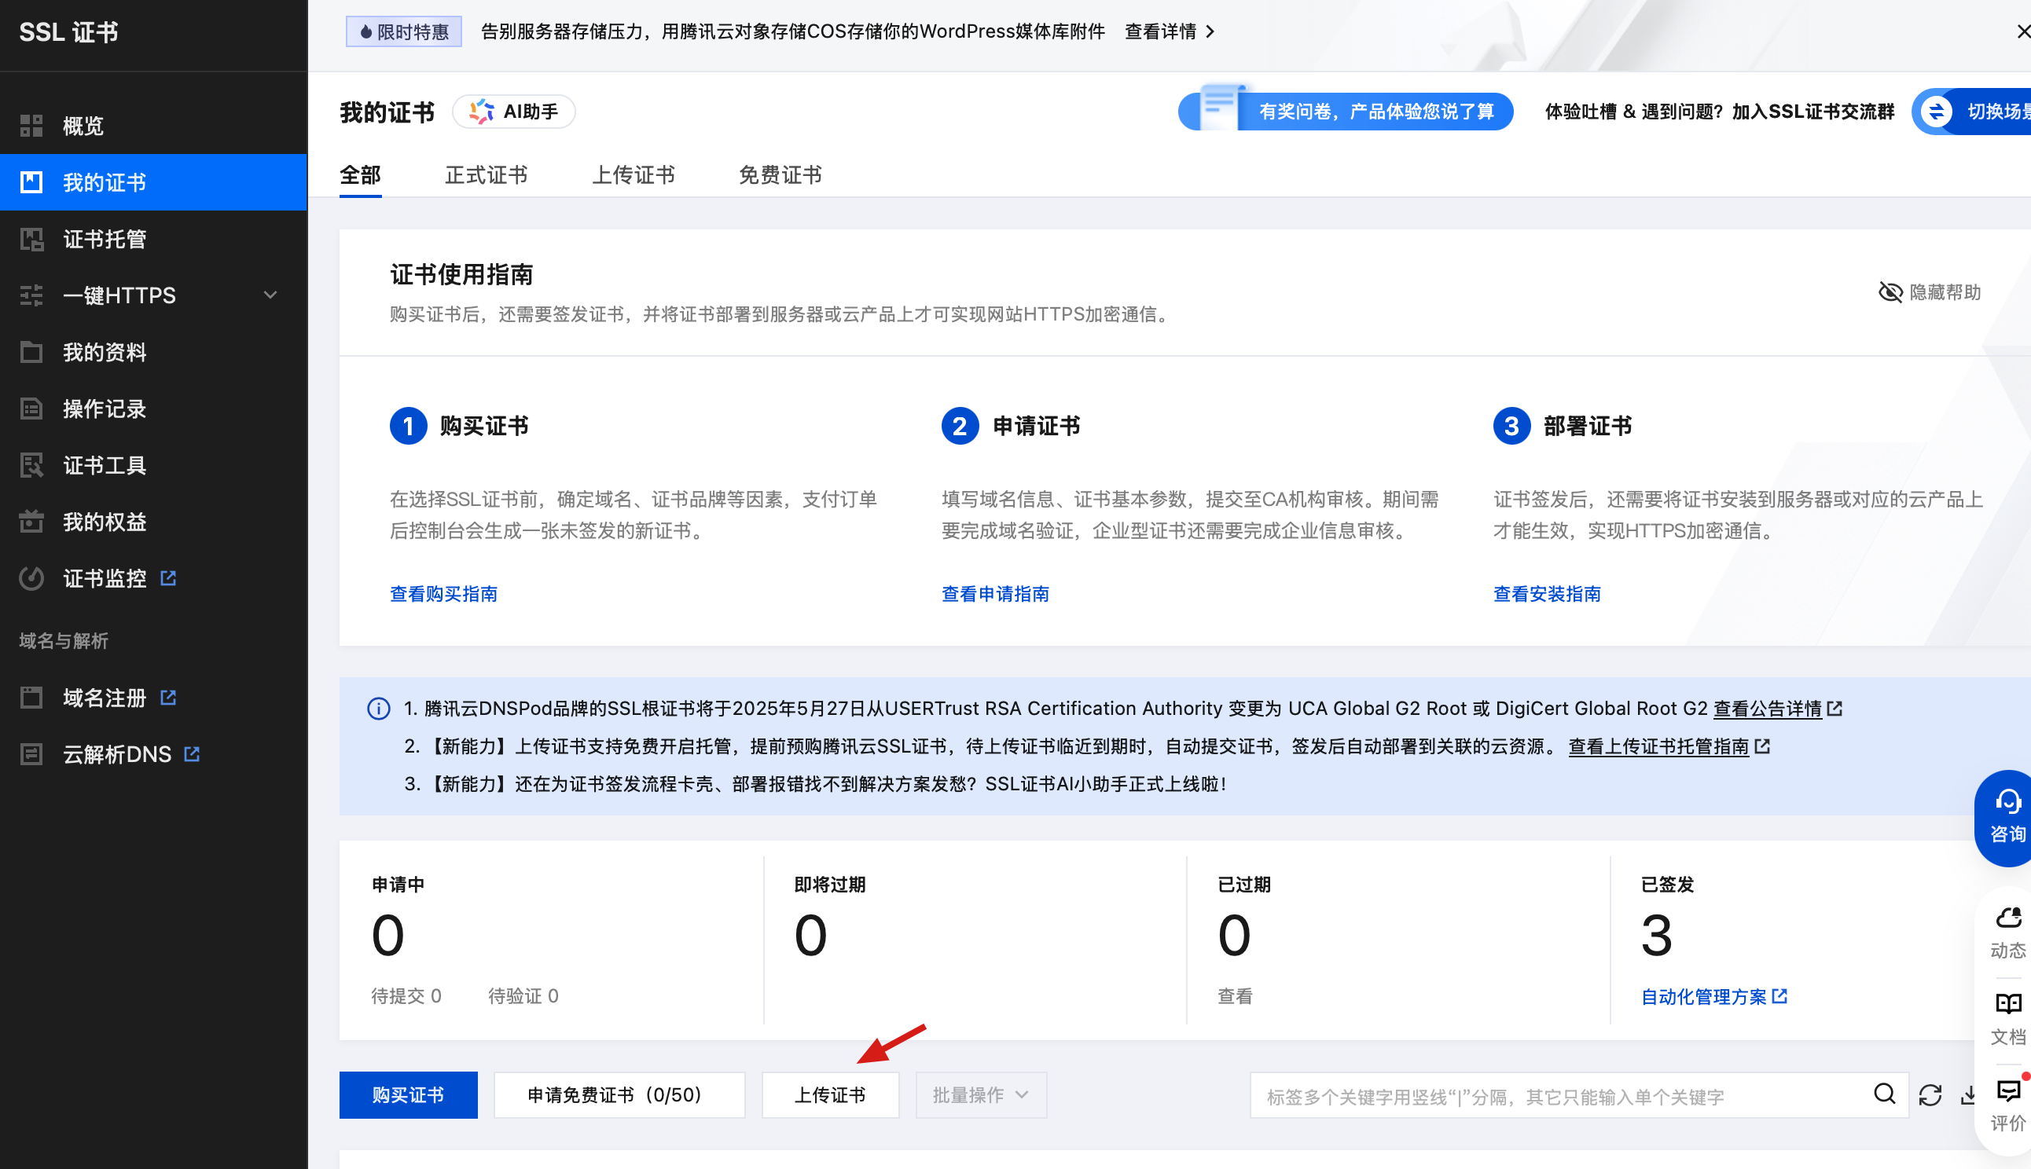The height and width of the screenshot is (1169, 2031).
Task: Open the 文档 book icon
Action: pos(2007,1017)
